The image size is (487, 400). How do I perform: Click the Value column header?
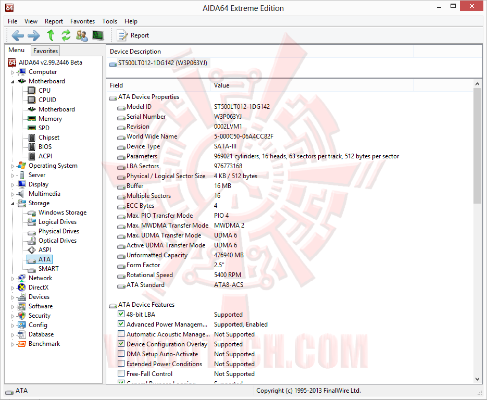click(312, 85)
